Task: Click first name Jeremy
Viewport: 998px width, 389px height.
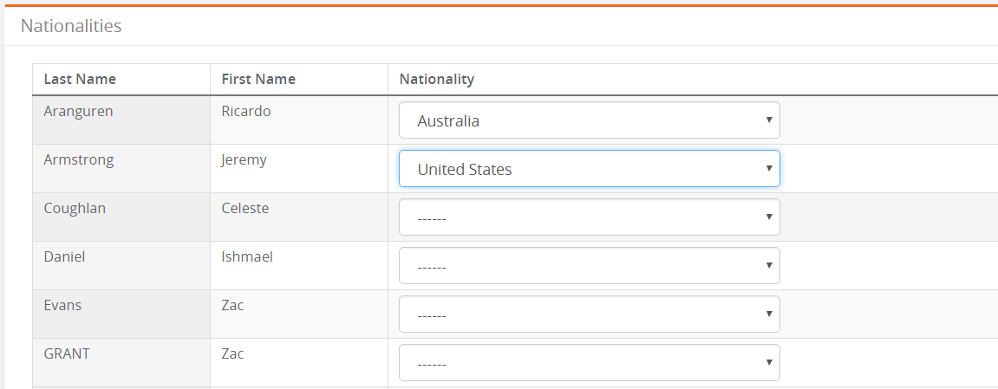Action: point(244,159)
